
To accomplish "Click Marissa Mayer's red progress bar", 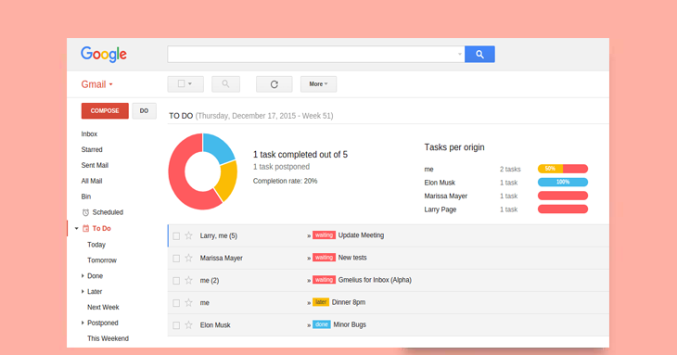I will pyautogui.click(x=563, y=196).
